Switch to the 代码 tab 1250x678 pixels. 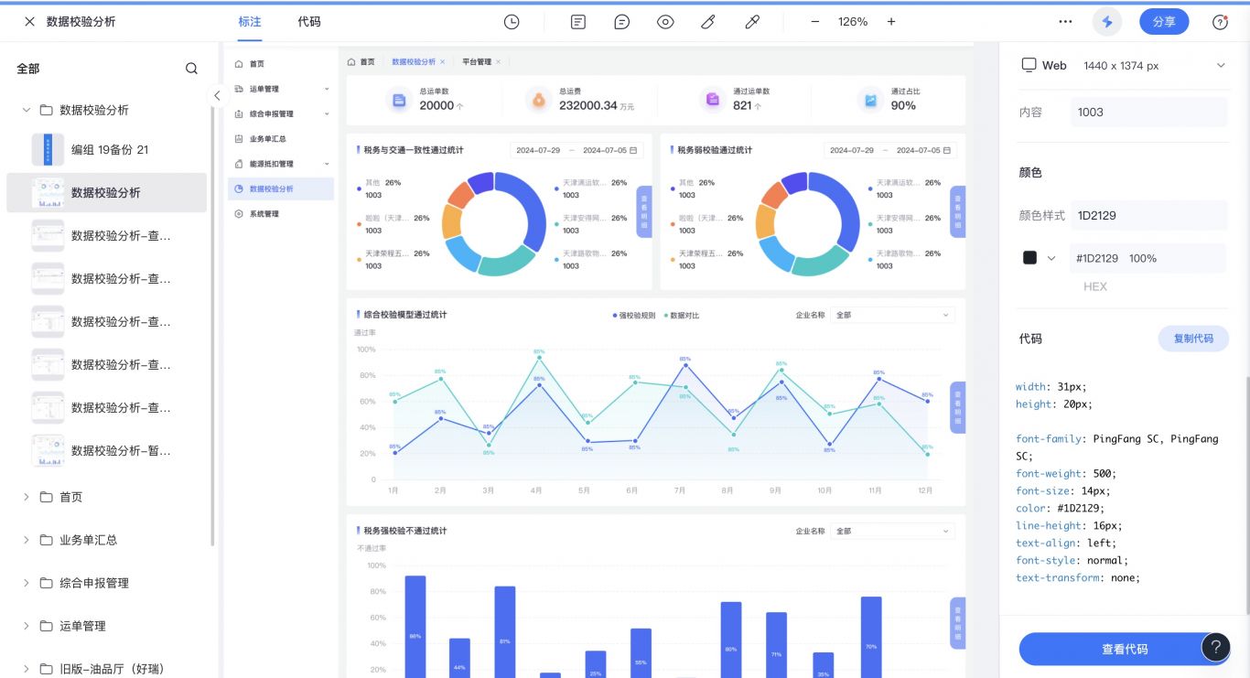click(309, 22)
